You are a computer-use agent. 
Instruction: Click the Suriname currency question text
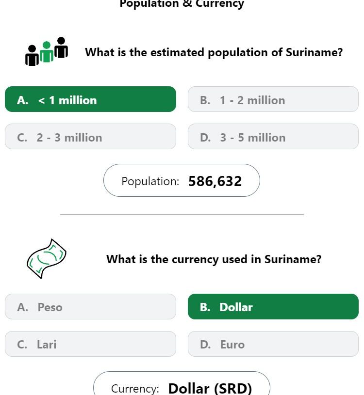(x=214, y=259)
